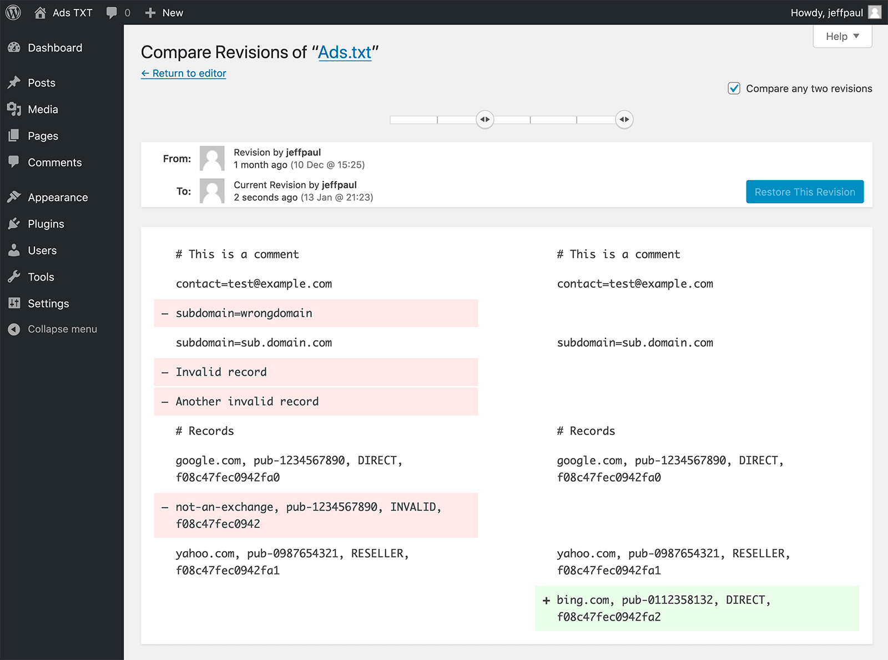Click the removed line subdomain=wrongdomain
This screenshot has height=660, width=888.
[x=316, y=313]
